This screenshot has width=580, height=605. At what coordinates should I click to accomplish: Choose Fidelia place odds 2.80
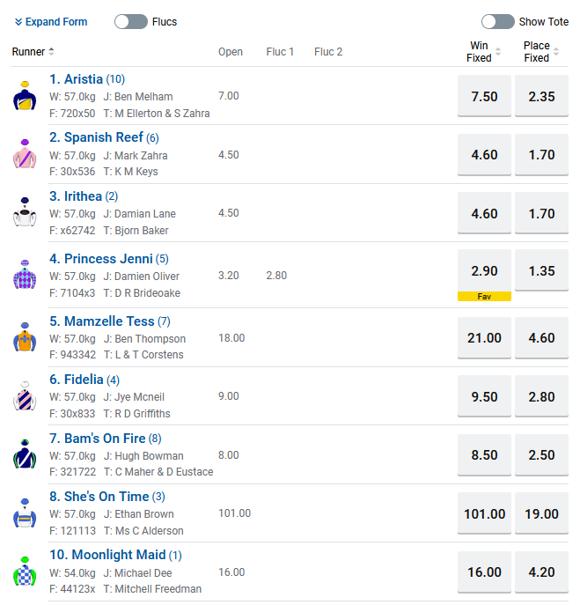click(541, 397)
